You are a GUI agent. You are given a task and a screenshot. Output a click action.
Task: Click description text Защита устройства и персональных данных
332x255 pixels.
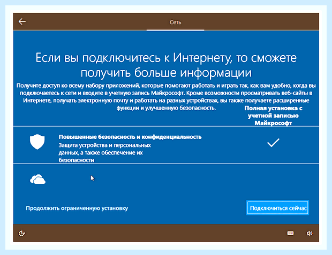[105, 153]
